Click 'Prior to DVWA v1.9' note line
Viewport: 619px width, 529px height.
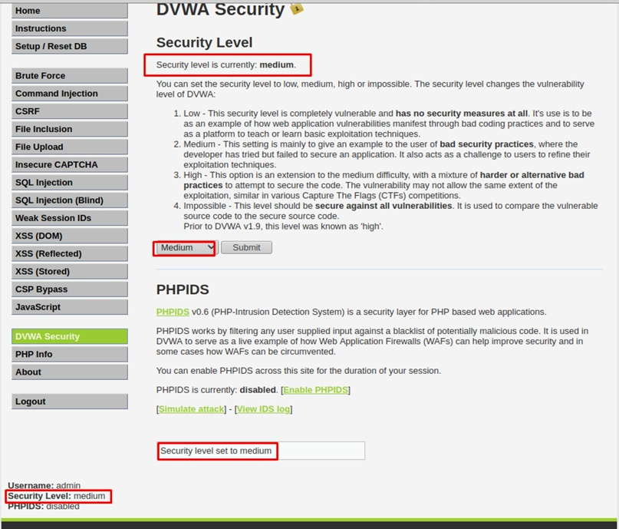284,226
